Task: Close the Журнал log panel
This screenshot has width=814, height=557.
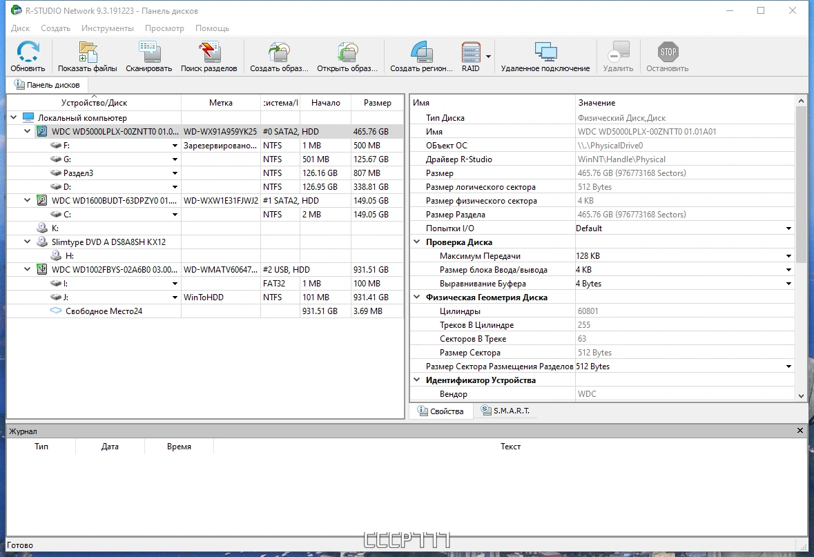Action: pyautogui.click(x=800, y=430)
